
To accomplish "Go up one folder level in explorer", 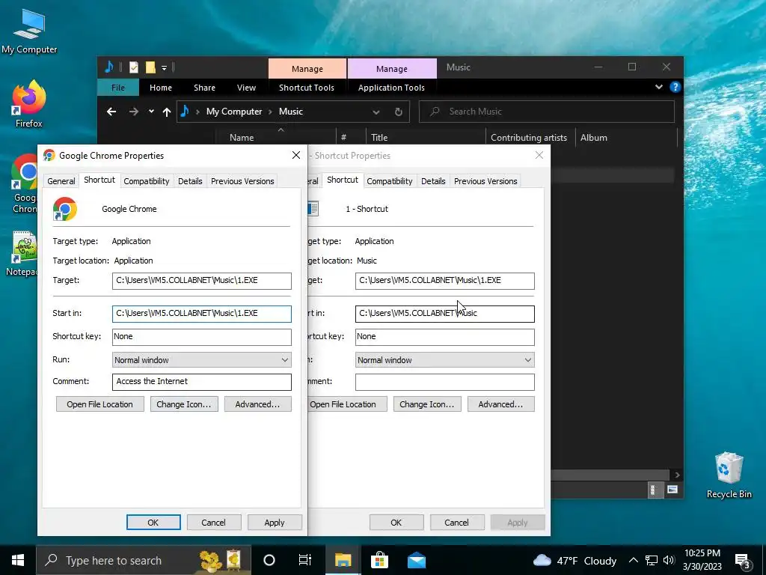I will (x=167, y=112).
